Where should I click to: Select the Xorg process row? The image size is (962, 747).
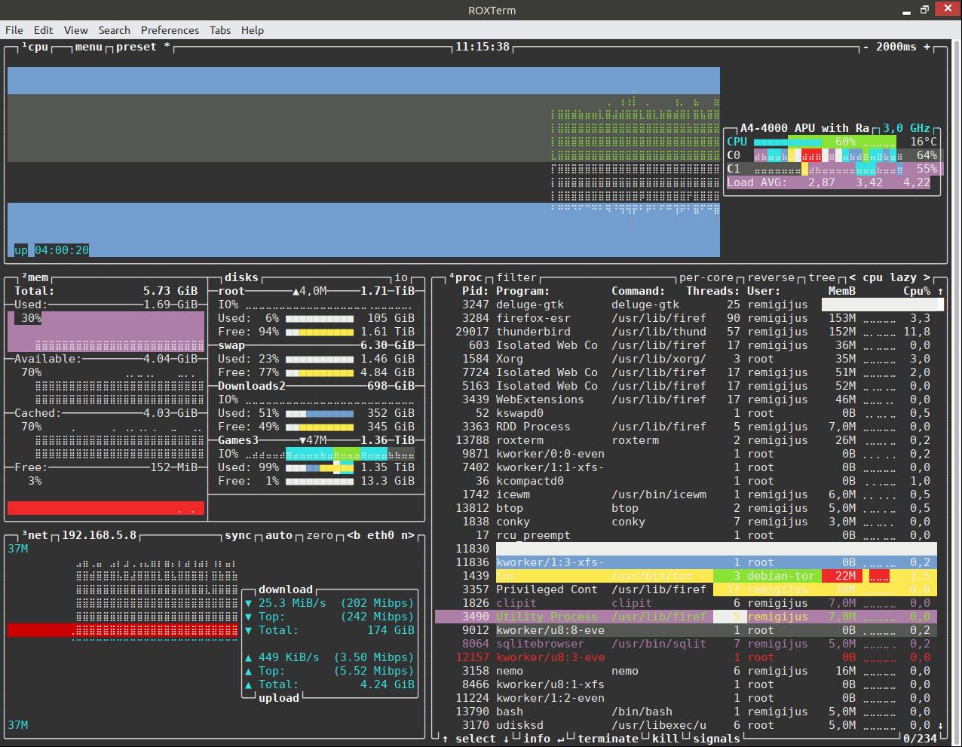pos(686,359)
